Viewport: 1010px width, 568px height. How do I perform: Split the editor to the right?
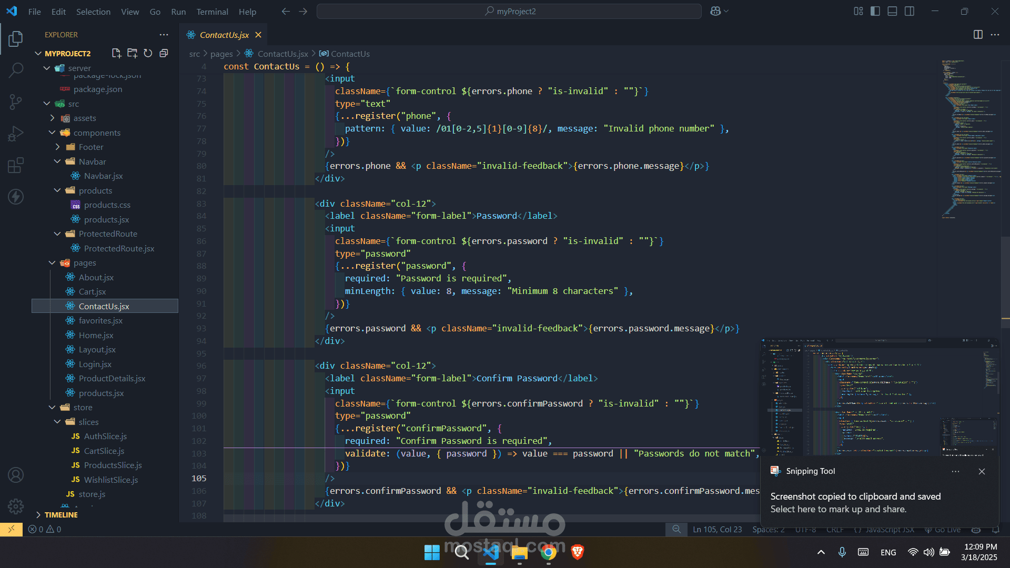pyautogui.click(x=978, y=35)
